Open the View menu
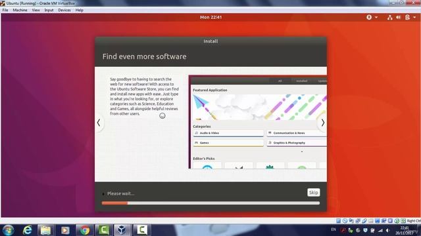 (x=36, y=10)
